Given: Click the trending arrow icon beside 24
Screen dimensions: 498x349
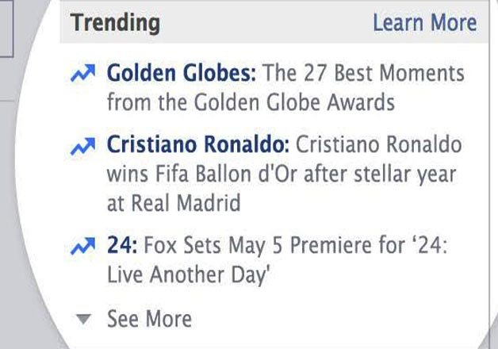Looking at the screenshot, I should click(x=82, y=248).
